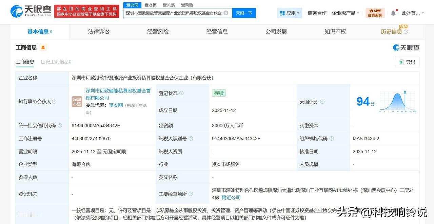Click the help icon next to 登记状态
Image resolution: width=434 pixels, height=224 pixels.
(182, 93)
